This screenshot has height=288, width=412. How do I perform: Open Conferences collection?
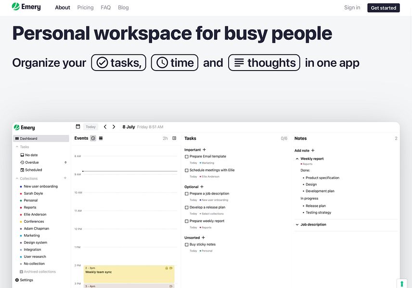click(x=34, y=221)
